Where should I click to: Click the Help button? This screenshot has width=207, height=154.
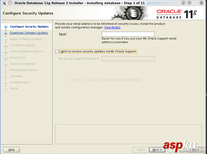click(12, 150)
